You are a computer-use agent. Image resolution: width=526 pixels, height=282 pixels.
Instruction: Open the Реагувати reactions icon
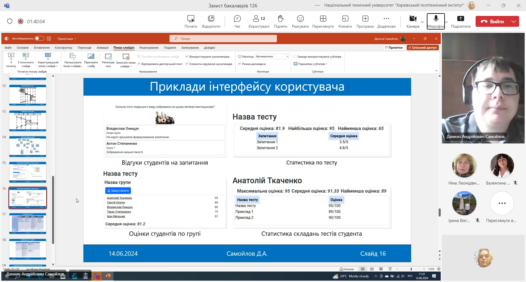tap(300, 21)
